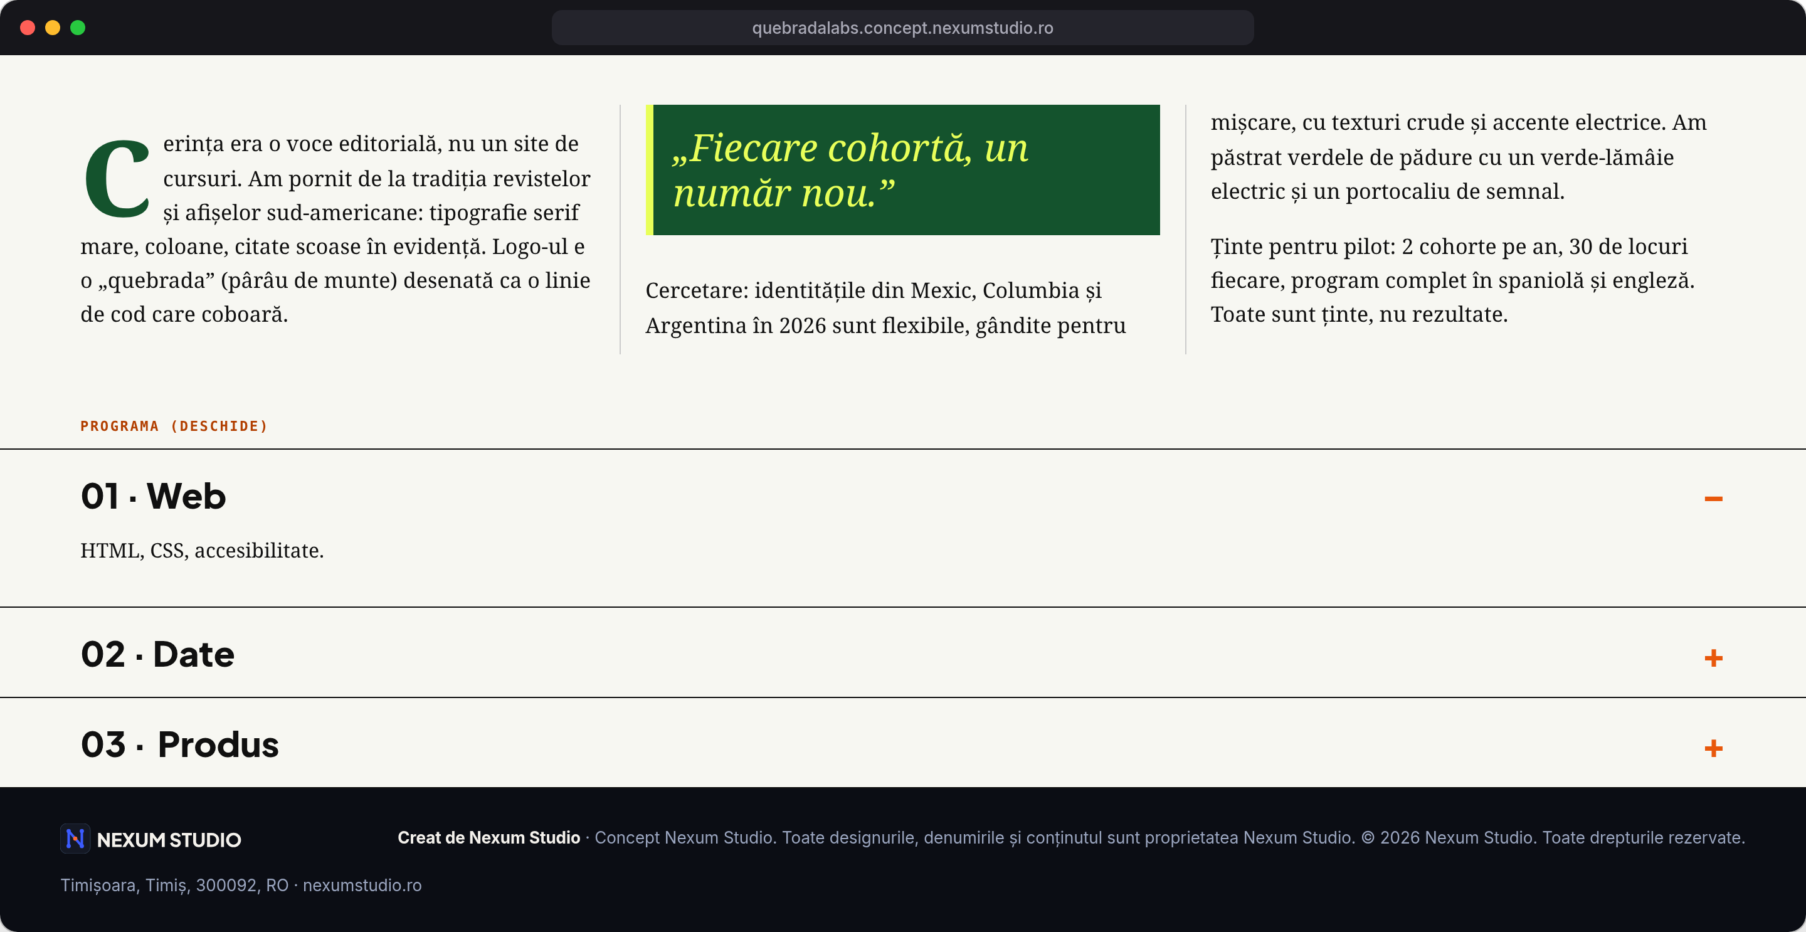Screen dimensions: 1806x932
Task: Click the paragraph starting Ținte pentru pilot
Action: (1452, 280)
